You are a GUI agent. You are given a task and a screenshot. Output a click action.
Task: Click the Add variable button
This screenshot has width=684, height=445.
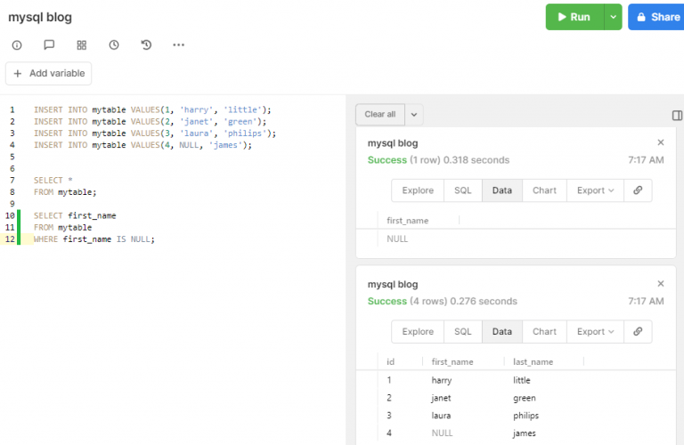[x=49, y=73]
